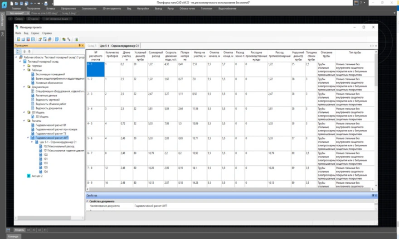Open the Файл menu in Менеджер проекта
Viewport: 399px width, 239px height.
[x=18, y=33]
